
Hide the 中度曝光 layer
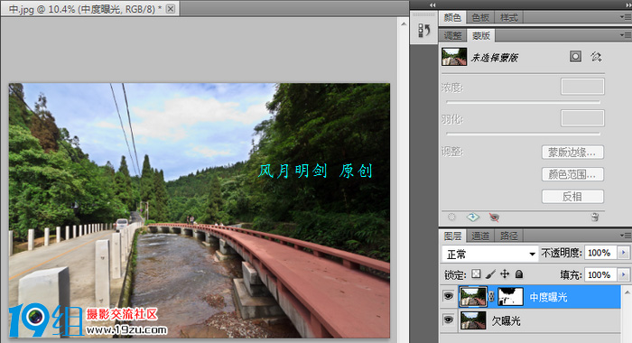tap(448, 296)
